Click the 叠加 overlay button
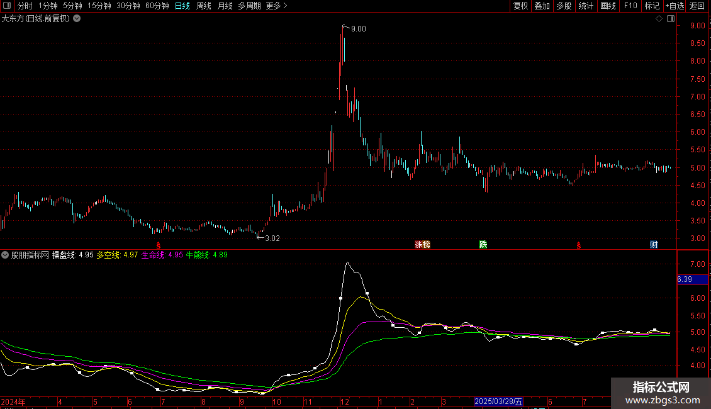Image resolution: width=711 pixels, height=409 pixels. coord(542,6)
